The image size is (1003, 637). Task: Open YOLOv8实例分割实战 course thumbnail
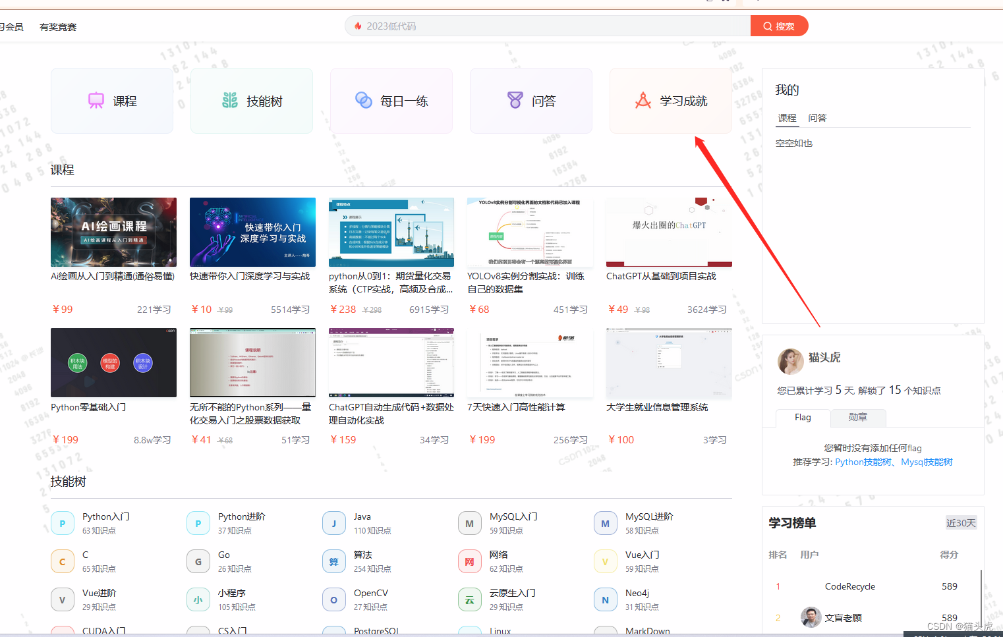530,232
